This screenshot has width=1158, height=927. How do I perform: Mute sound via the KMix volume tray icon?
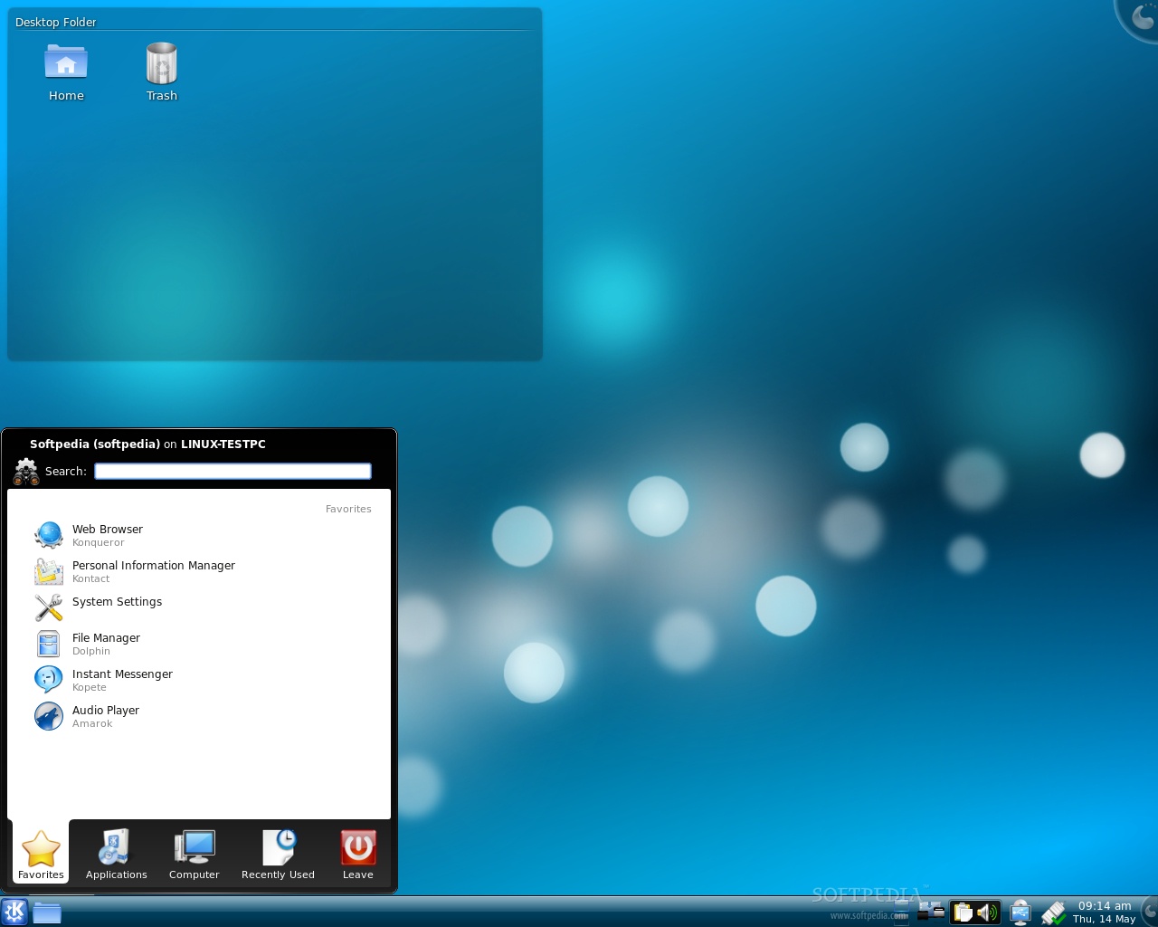(x=986, y=913)
